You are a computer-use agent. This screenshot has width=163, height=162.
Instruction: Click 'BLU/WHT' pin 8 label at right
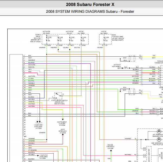pyautogui.click(x=152, y=81)
